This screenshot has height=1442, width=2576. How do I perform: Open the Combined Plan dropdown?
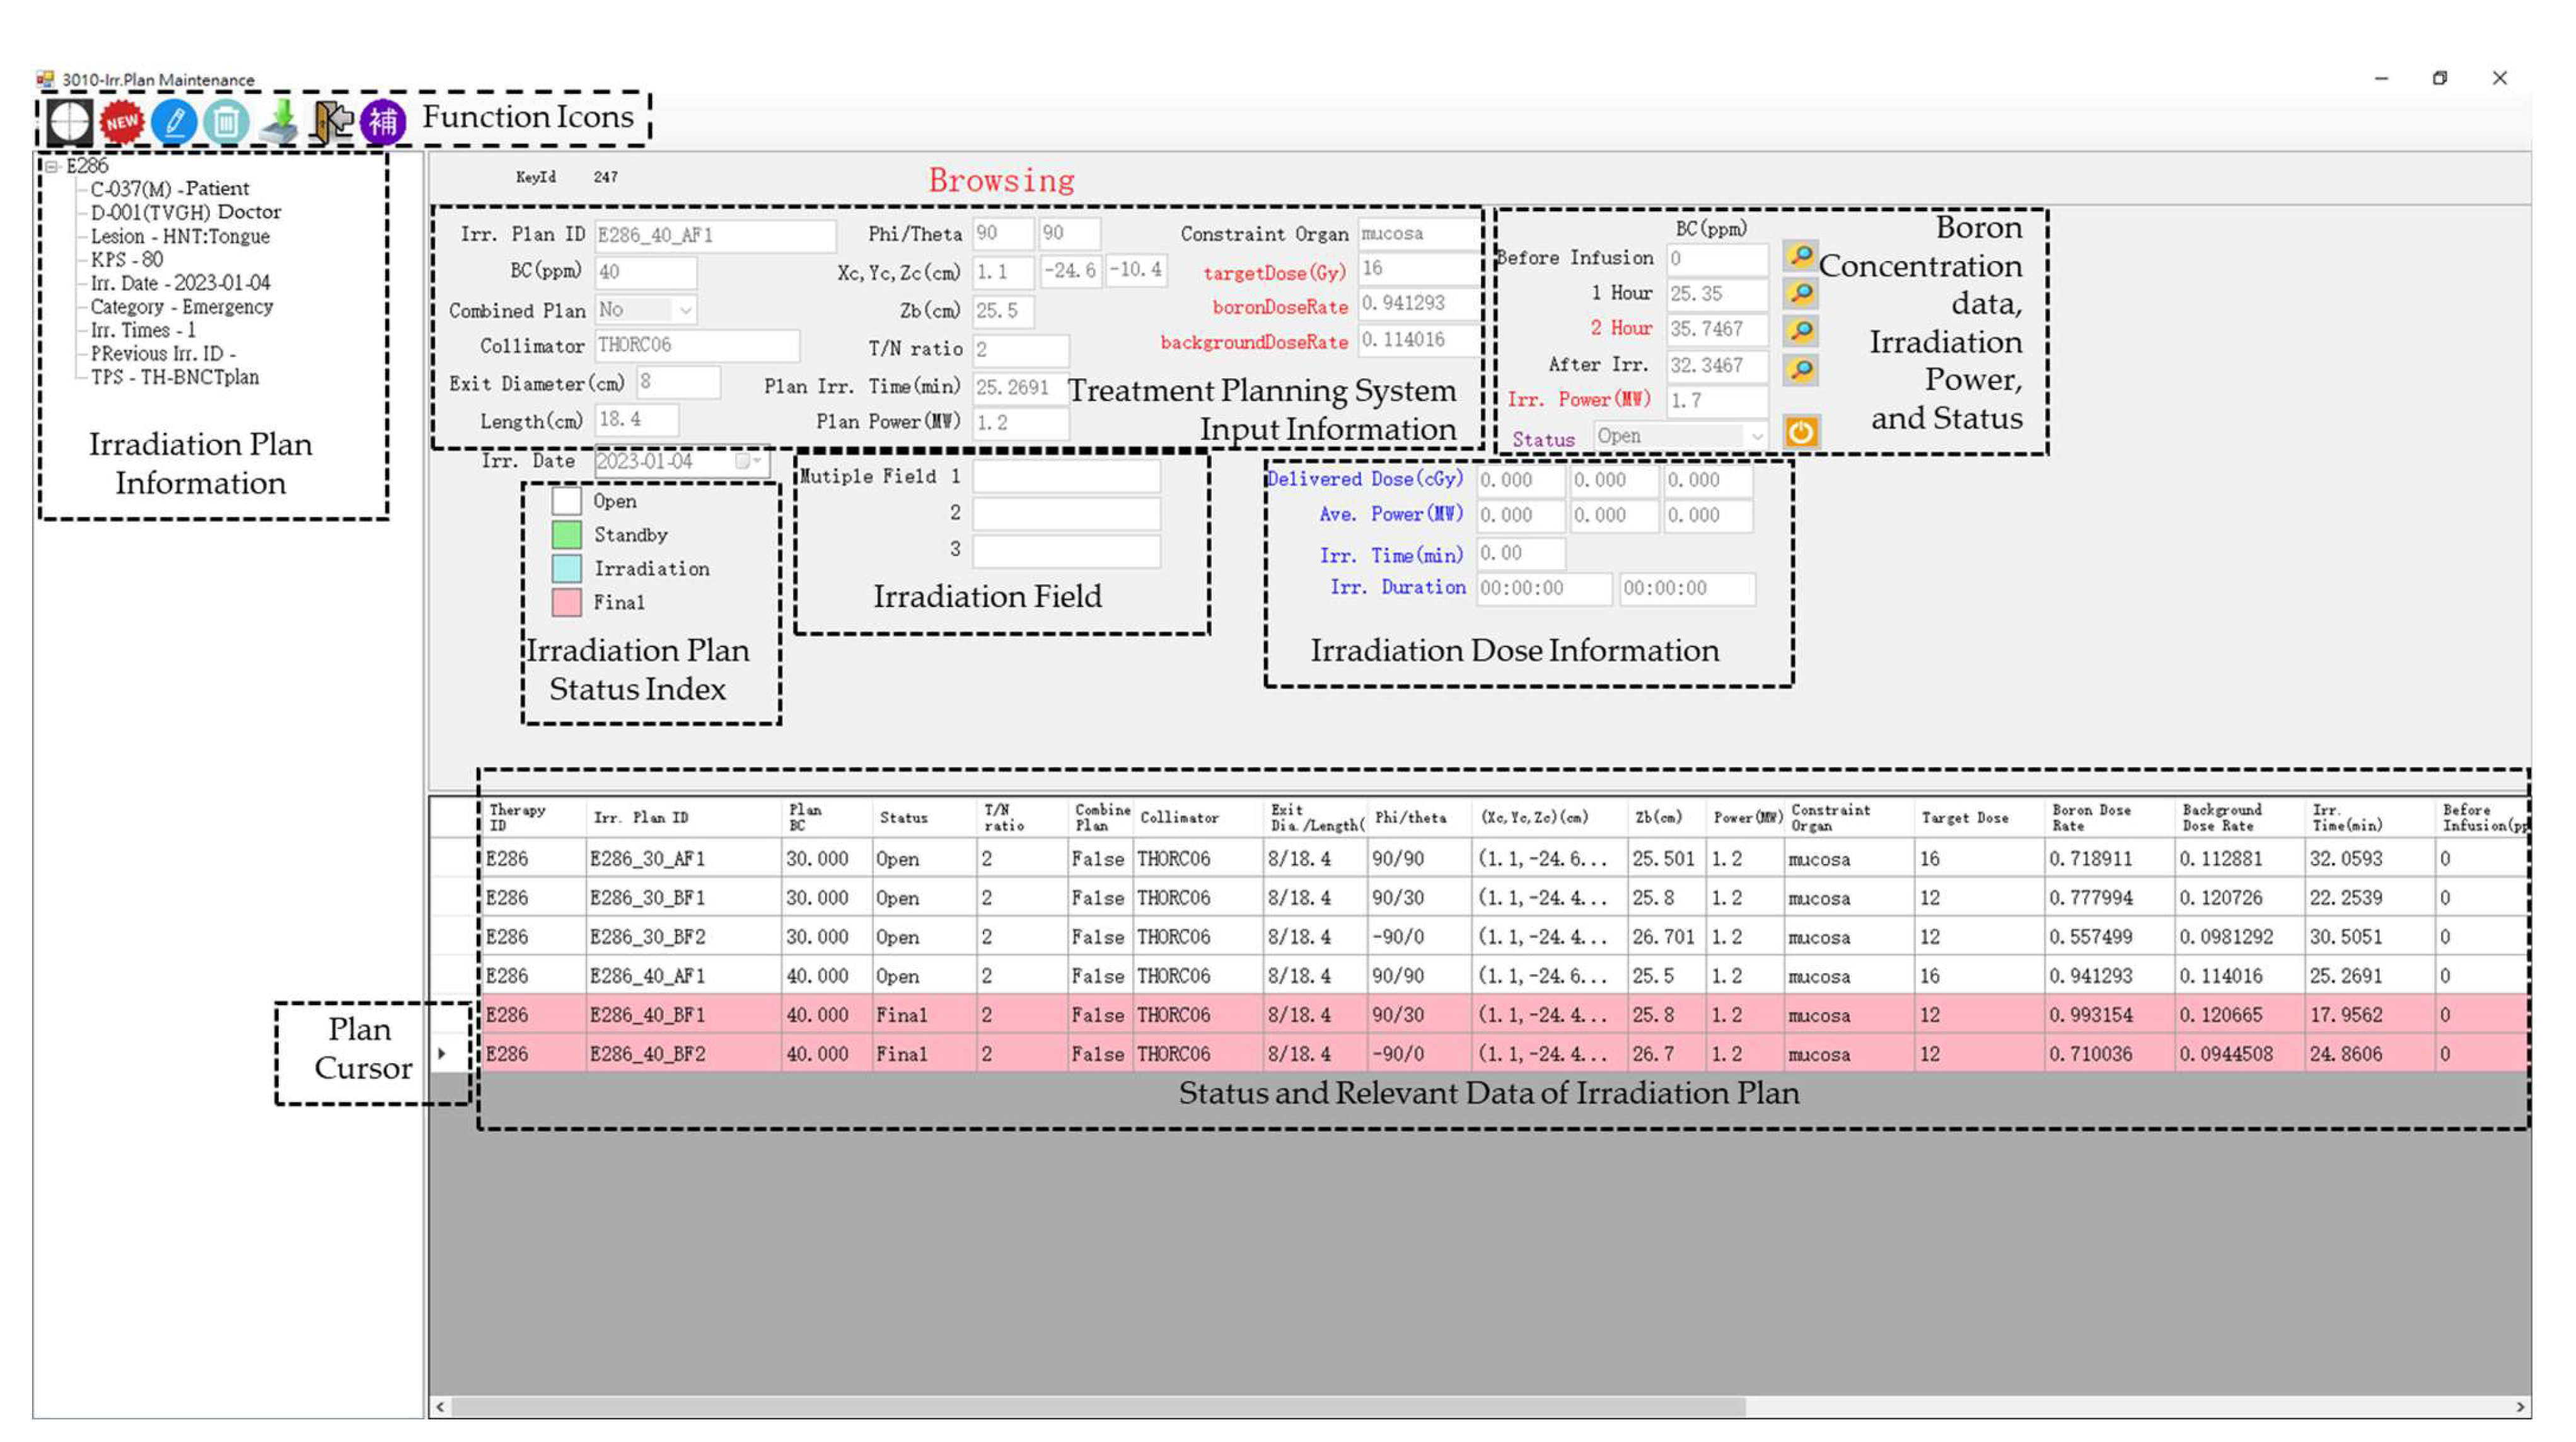685,310
